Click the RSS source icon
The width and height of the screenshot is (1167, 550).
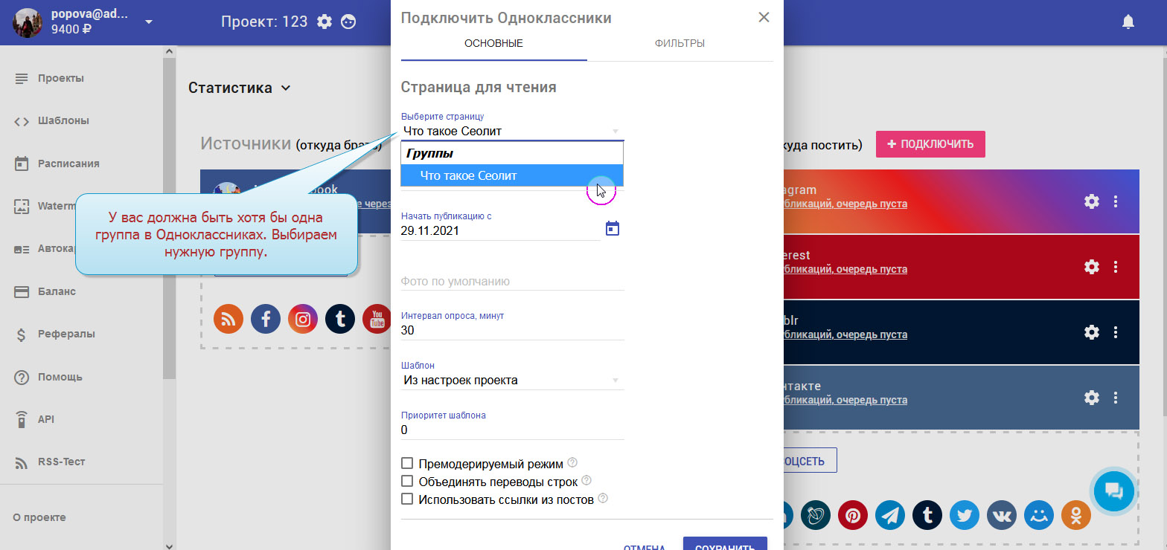point(228,319)
